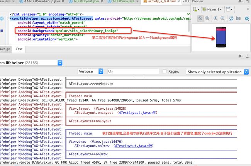Click the android:layout_width="match_parent" code line
Viewport: 251px width, 166px height.
(x=51, y=22)
